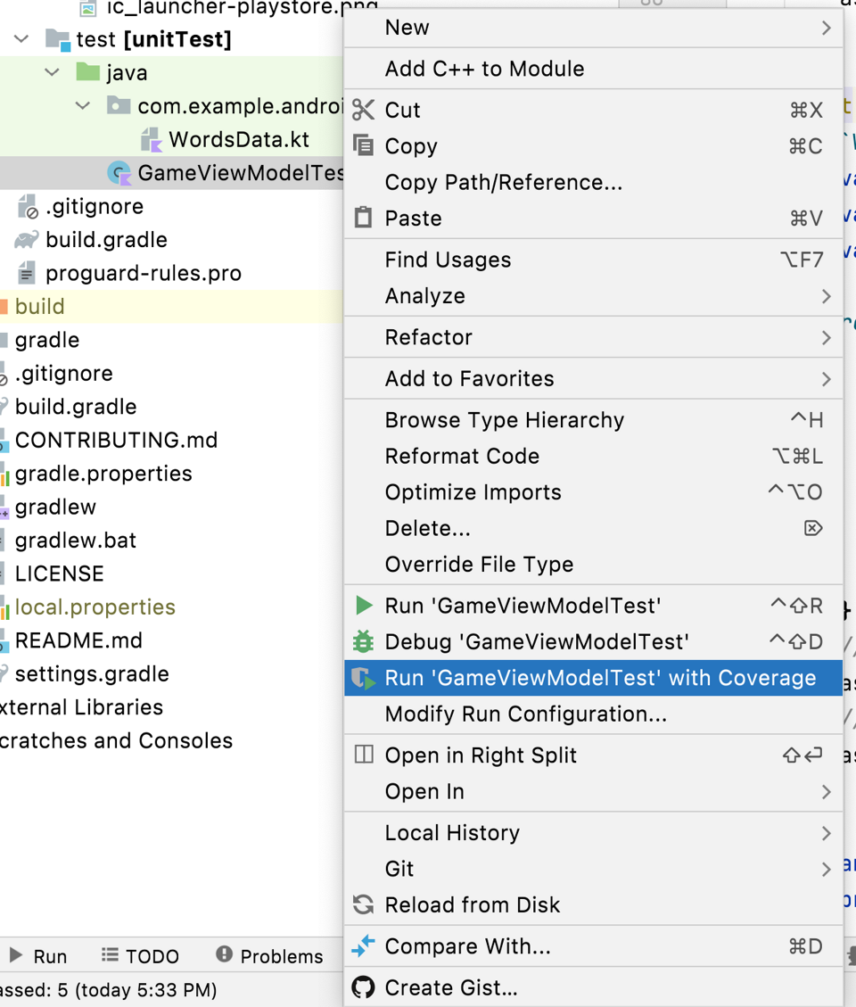
Task: Open the Problems tool window
Action: [x=271, y=955]
